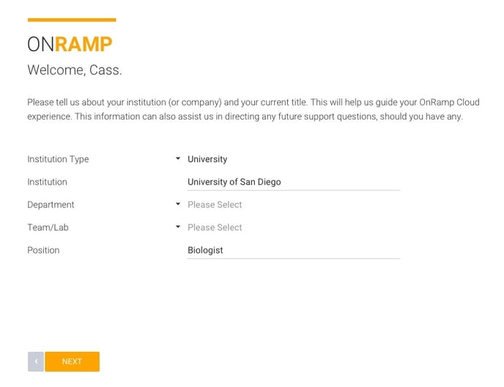Image resolution: width=504 pixels, height=387 pixels.
Task: Focus the Position field containing Biologist
Action: coord(294,250)
